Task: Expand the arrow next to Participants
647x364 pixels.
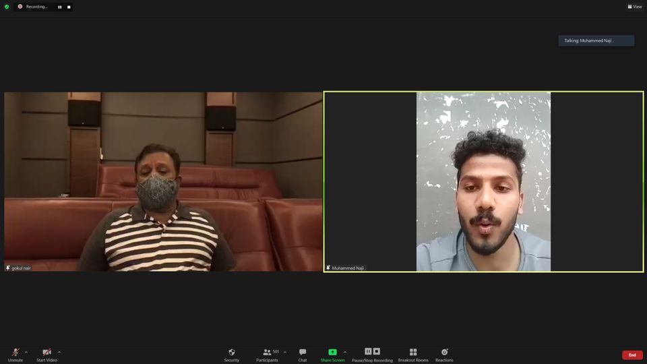Action: 284,352
